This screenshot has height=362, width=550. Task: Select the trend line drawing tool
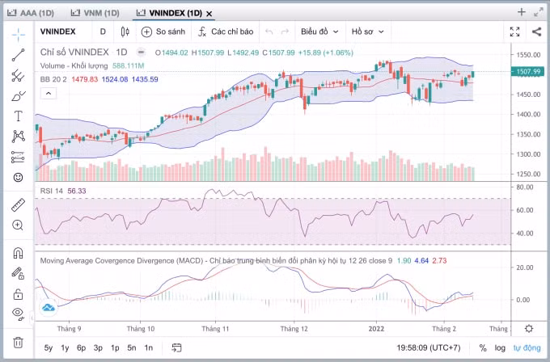[19, 55]
